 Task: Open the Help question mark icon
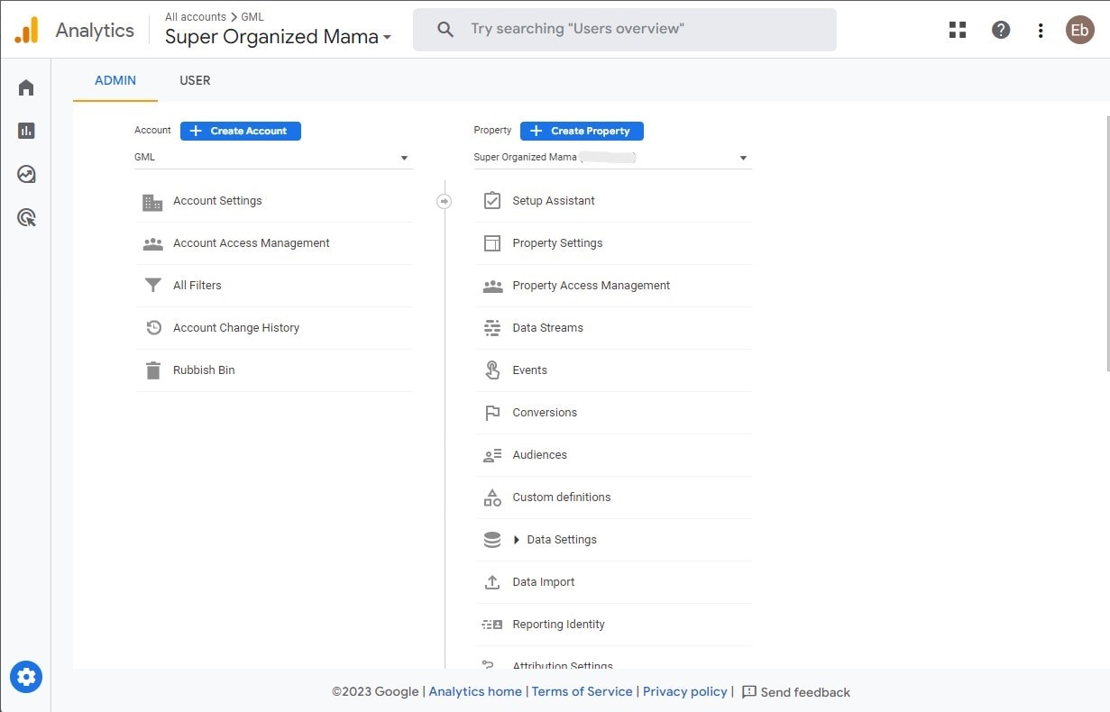(1001, 30)
